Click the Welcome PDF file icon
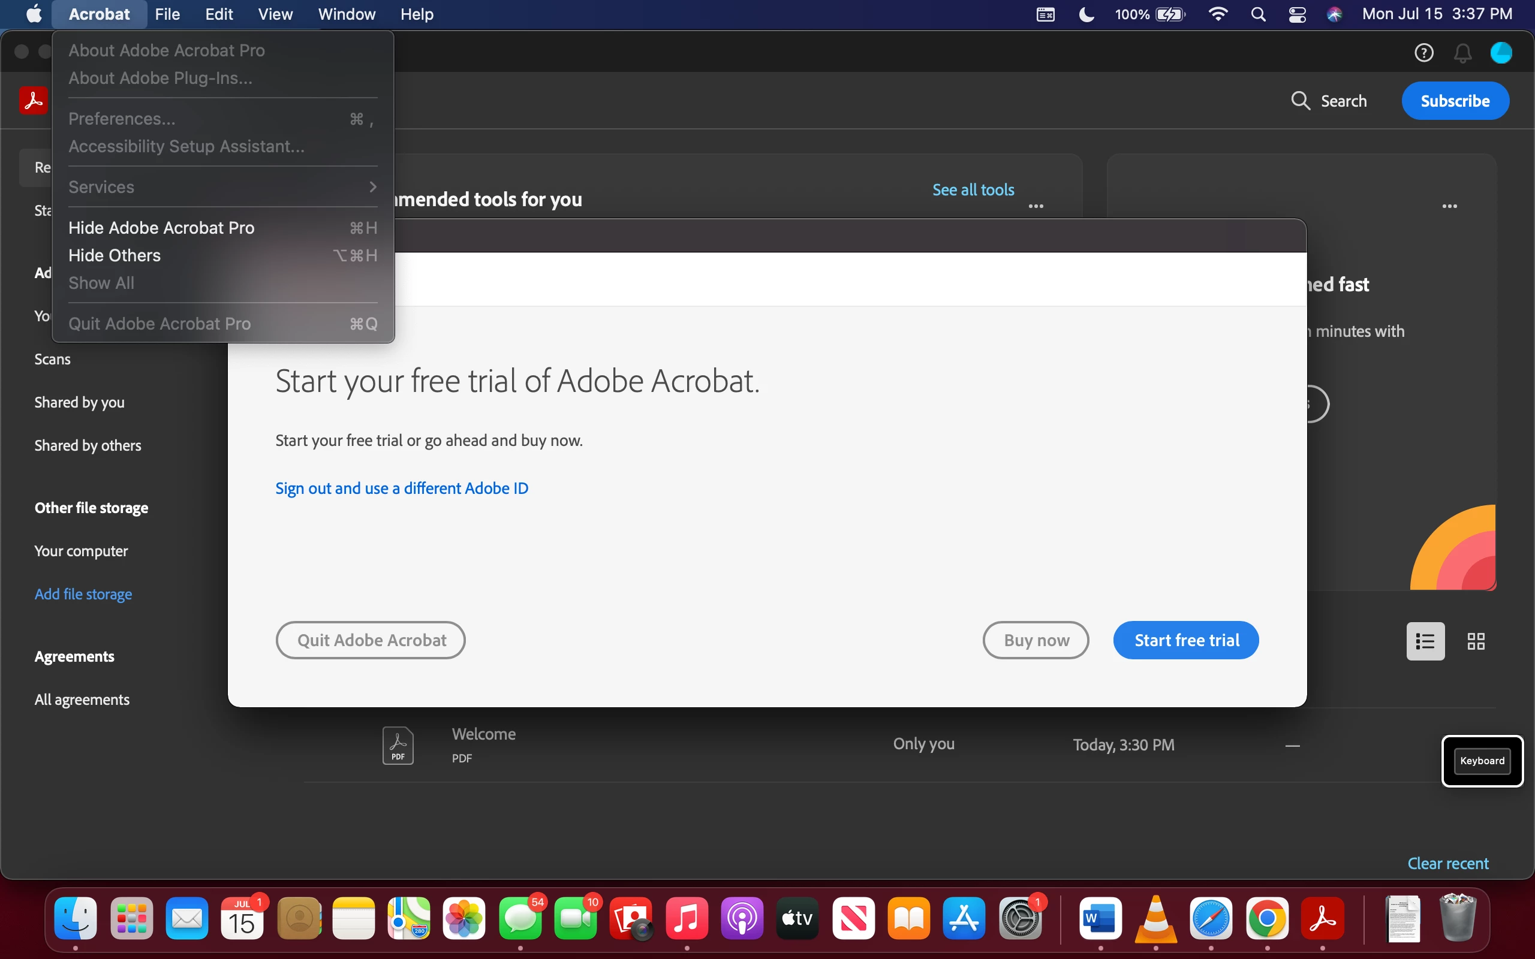The image size is (1535, 959). [398, 745]
